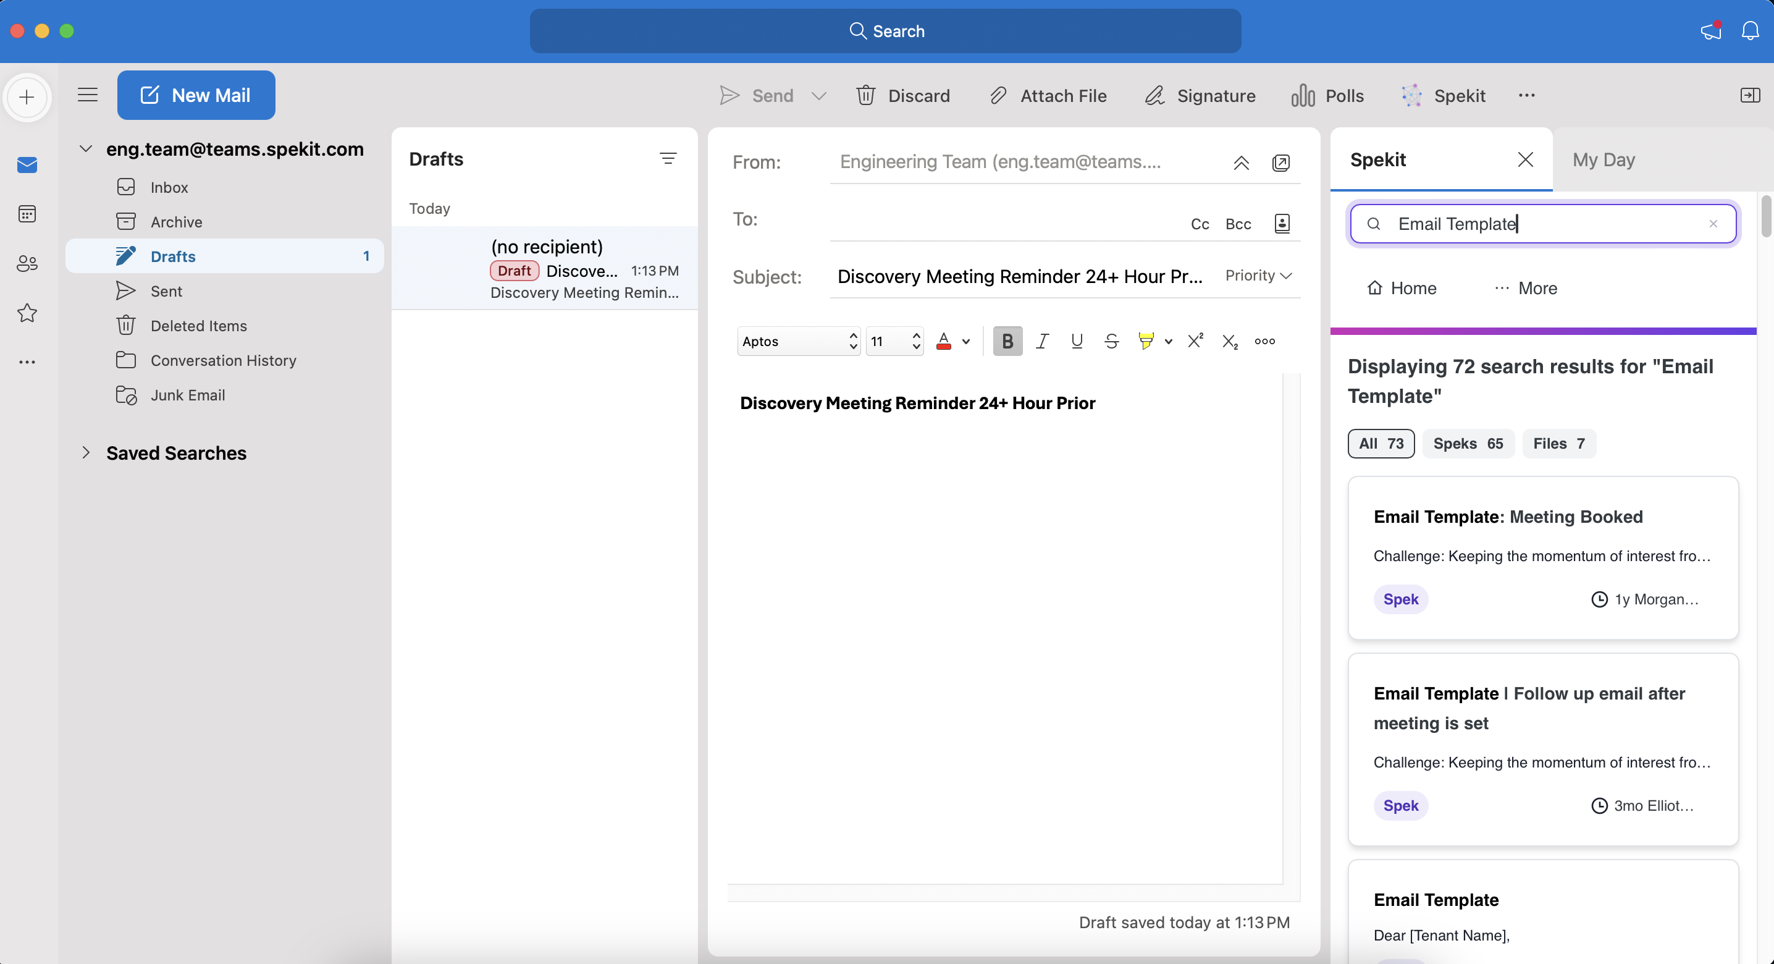
Task: Show the Bcc field
Action: pos(1237,224)
